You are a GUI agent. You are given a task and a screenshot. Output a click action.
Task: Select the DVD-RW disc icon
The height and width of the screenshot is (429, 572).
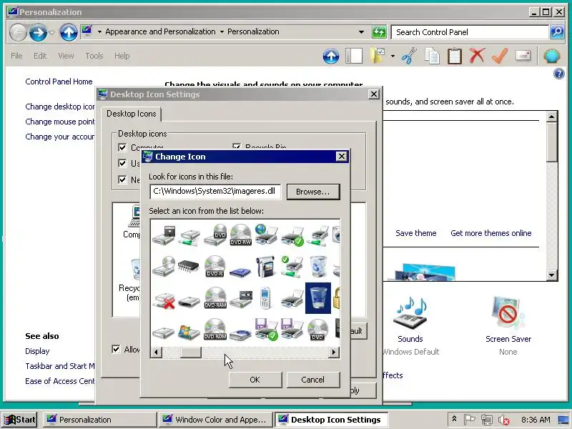coord(241,235)
